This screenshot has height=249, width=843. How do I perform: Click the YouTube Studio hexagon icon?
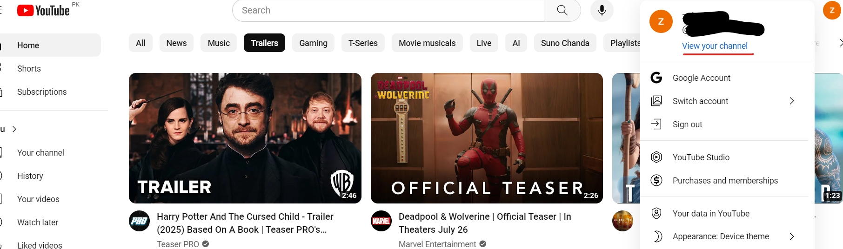[656, 157]
